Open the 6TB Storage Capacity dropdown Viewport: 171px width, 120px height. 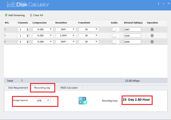[42, 100]
